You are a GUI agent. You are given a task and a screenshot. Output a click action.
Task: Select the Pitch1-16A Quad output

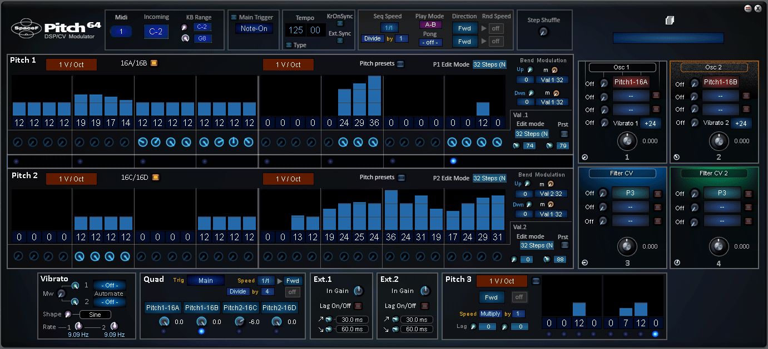(163, 308)
